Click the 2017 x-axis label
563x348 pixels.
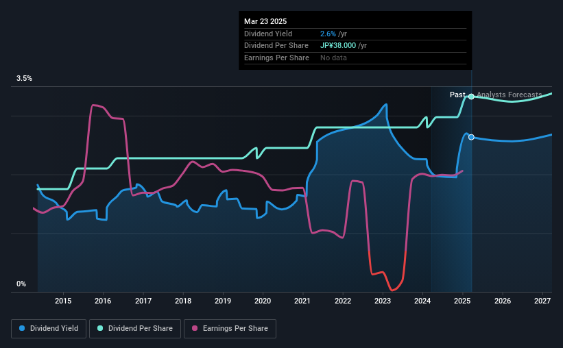pos(143,301)
